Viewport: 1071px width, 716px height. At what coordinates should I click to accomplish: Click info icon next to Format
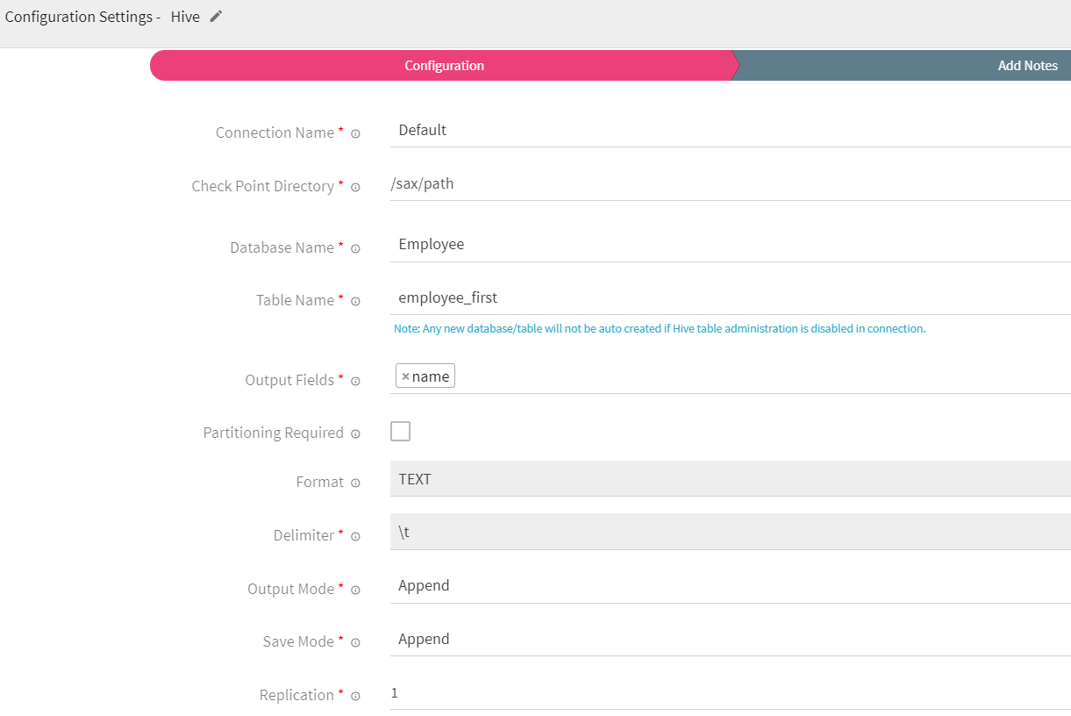point(355,483)
